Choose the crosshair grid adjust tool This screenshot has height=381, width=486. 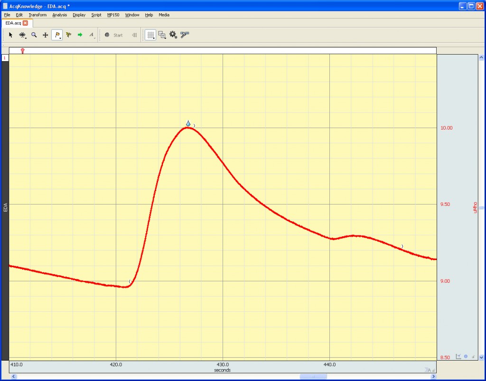point(45,35)
